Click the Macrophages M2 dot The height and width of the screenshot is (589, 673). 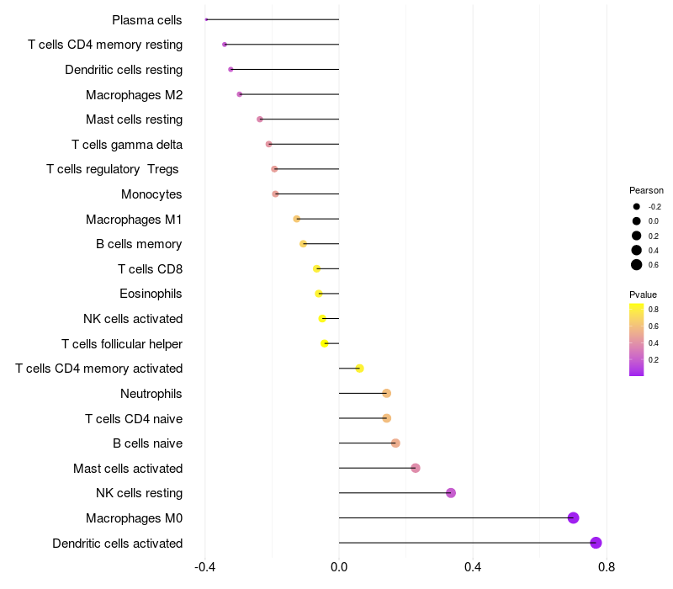(x=240, y=94)
